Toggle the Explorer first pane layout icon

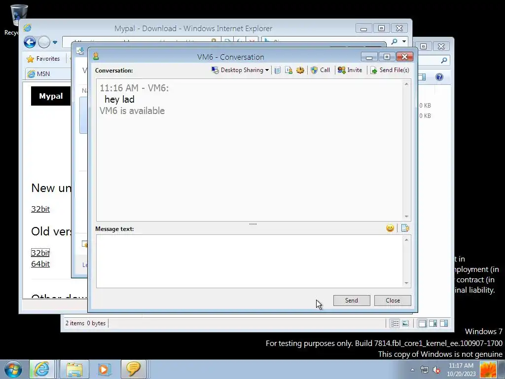coord(422,323)
